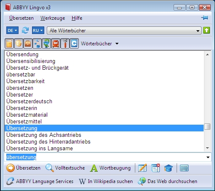The width and height of the screenshot is (215, 191).
Task: Toggle the technical tools dictionary icon
Action: tap(65, 44)
